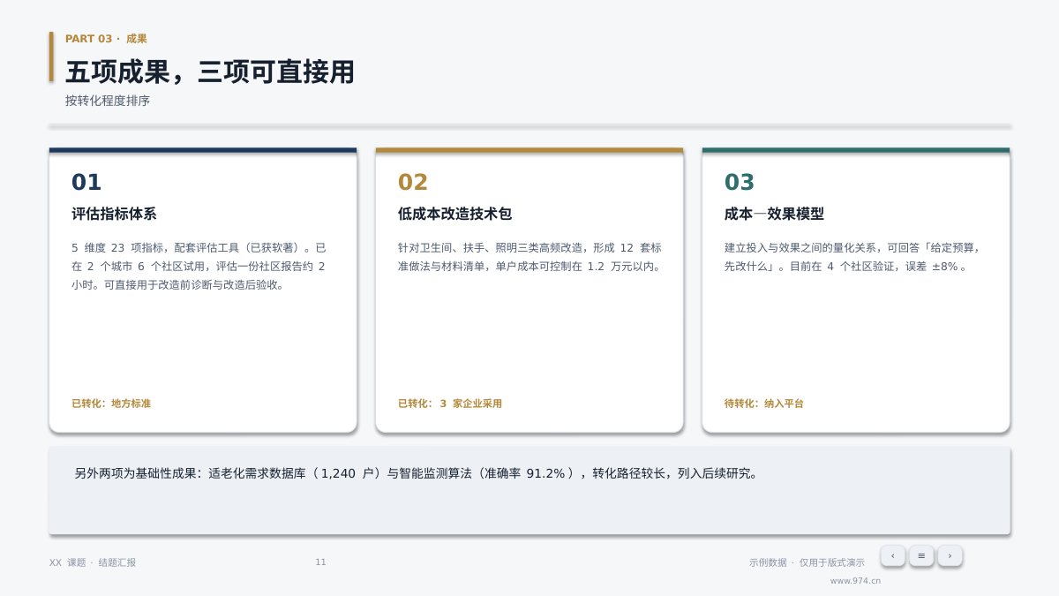Image resolution: width=1059 pixels, height=596 pixels.
Task: Select the heading 成本—效果模型
Action: coord(774,214)
